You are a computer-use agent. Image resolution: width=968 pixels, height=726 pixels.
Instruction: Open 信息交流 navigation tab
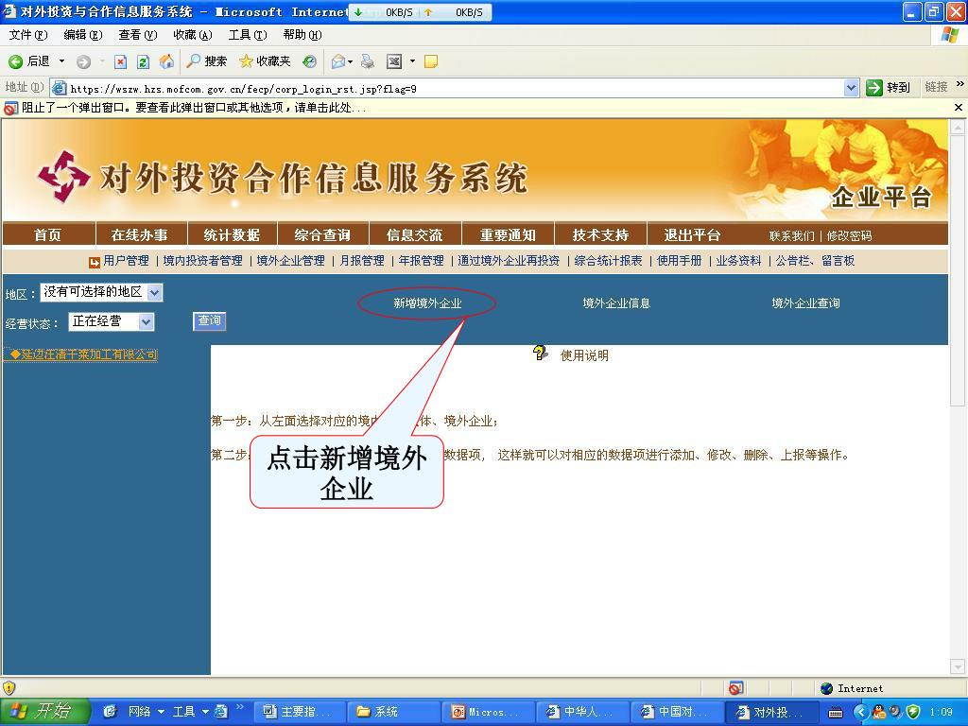click(x=414, y=235)
